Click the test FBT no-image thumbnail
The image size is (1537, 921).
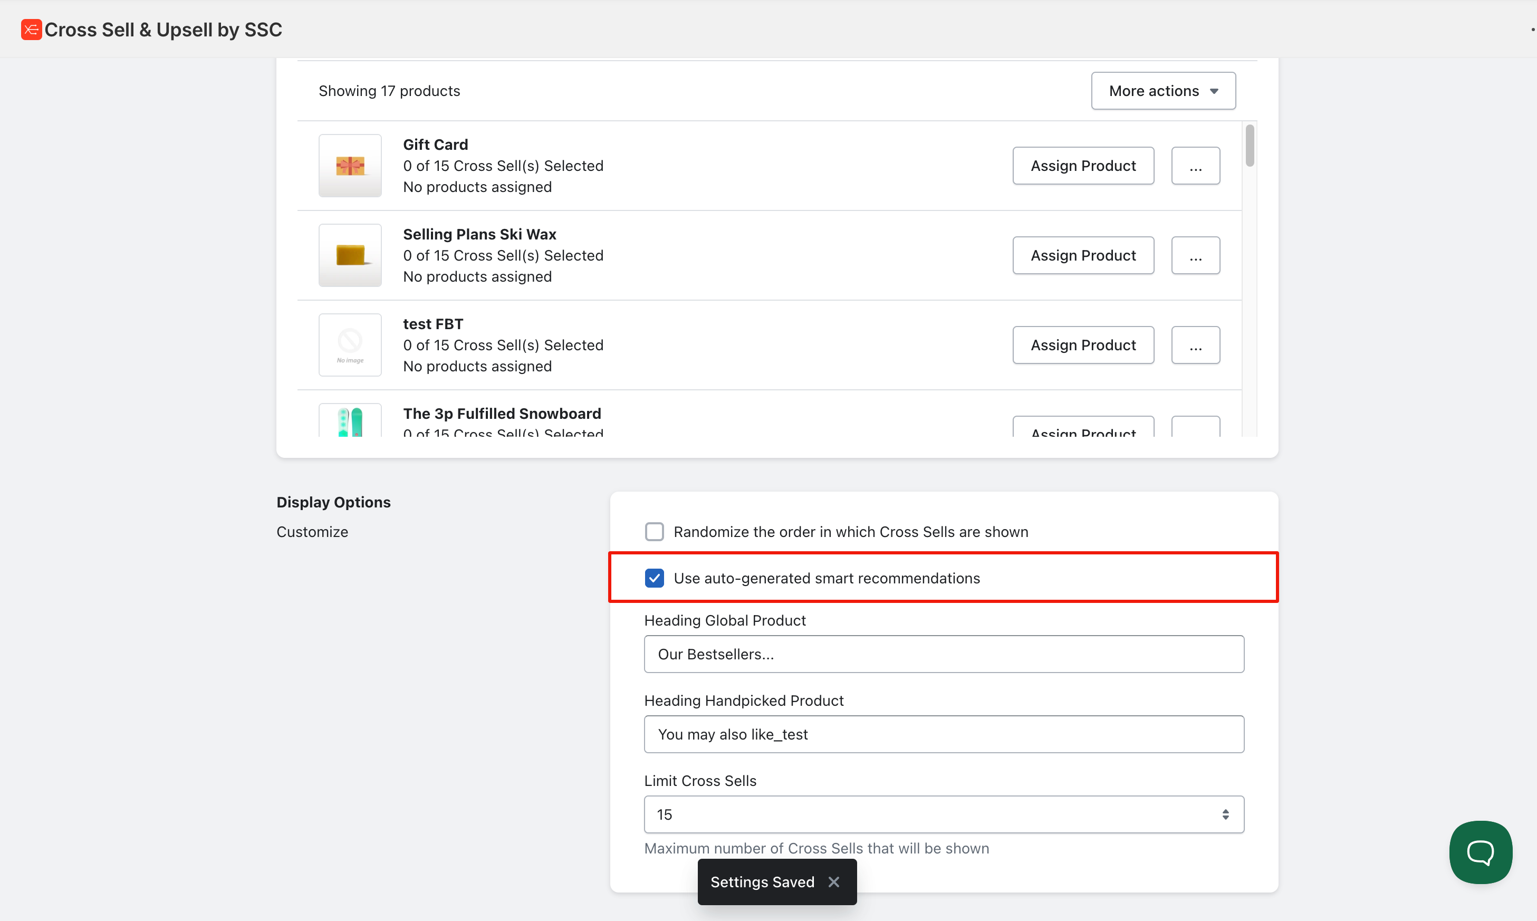click(x=350, y=344)
